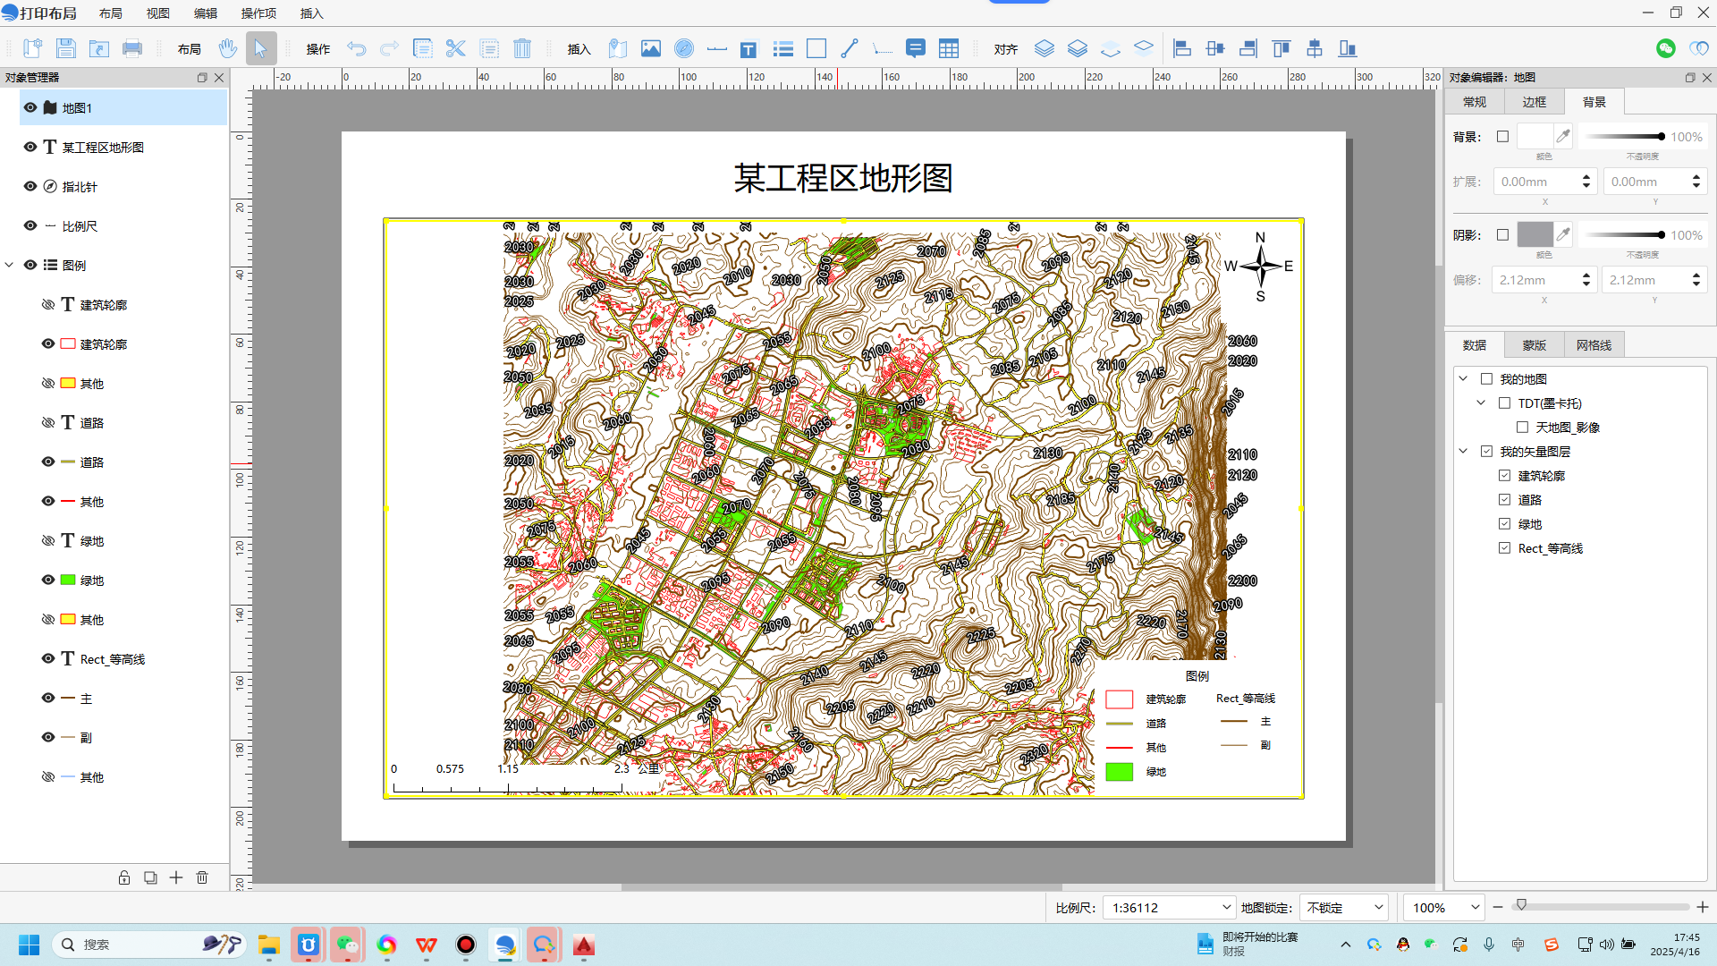Click the green WeChat icon in toolbar
1717x966 pixels.
pos(1665,48)
